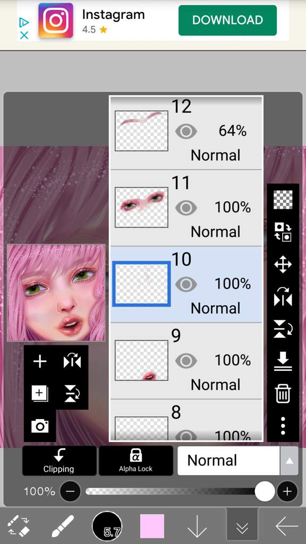The image size is (306, 544).
Task: Add a new layer with plus icon
Action: point(40,361)
